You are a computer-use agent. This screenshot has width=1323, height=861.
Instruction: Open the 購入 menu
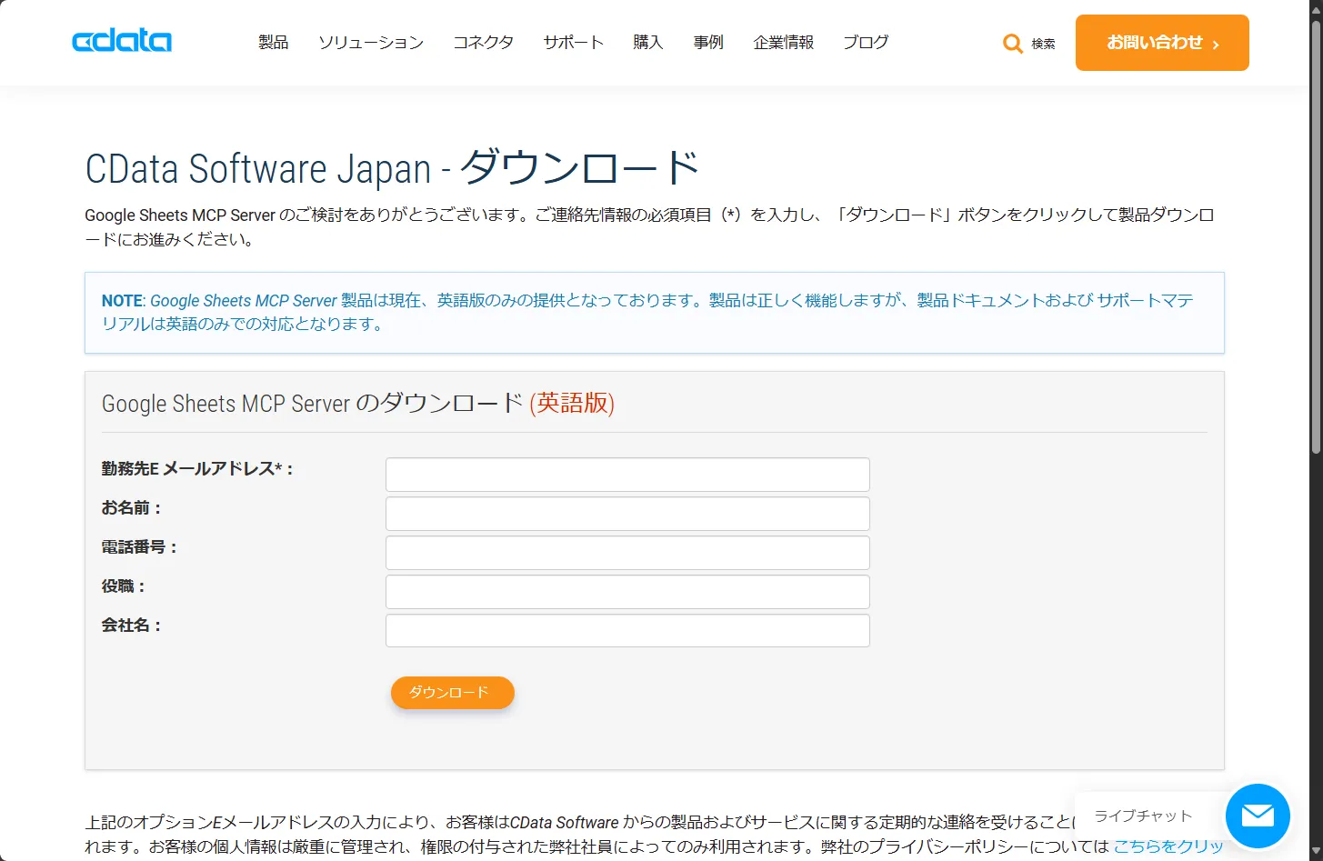tap(648, 43)
